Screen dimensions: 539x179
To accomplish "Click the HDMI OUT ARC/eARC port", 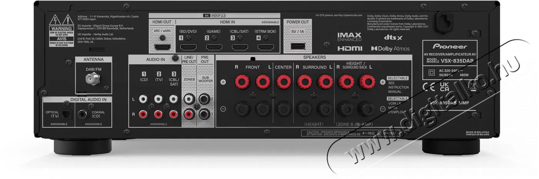I will (162, 47).
